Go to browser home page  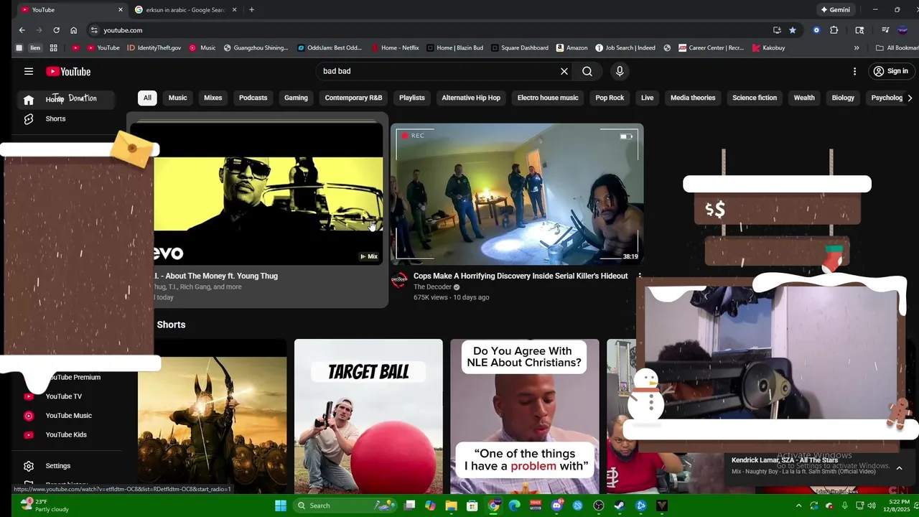[73, 30]
